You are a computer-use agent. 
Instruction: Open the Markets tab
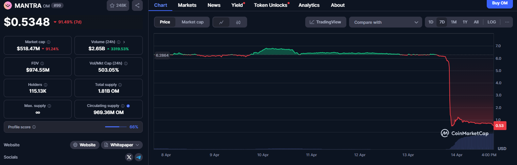(187, 5)
